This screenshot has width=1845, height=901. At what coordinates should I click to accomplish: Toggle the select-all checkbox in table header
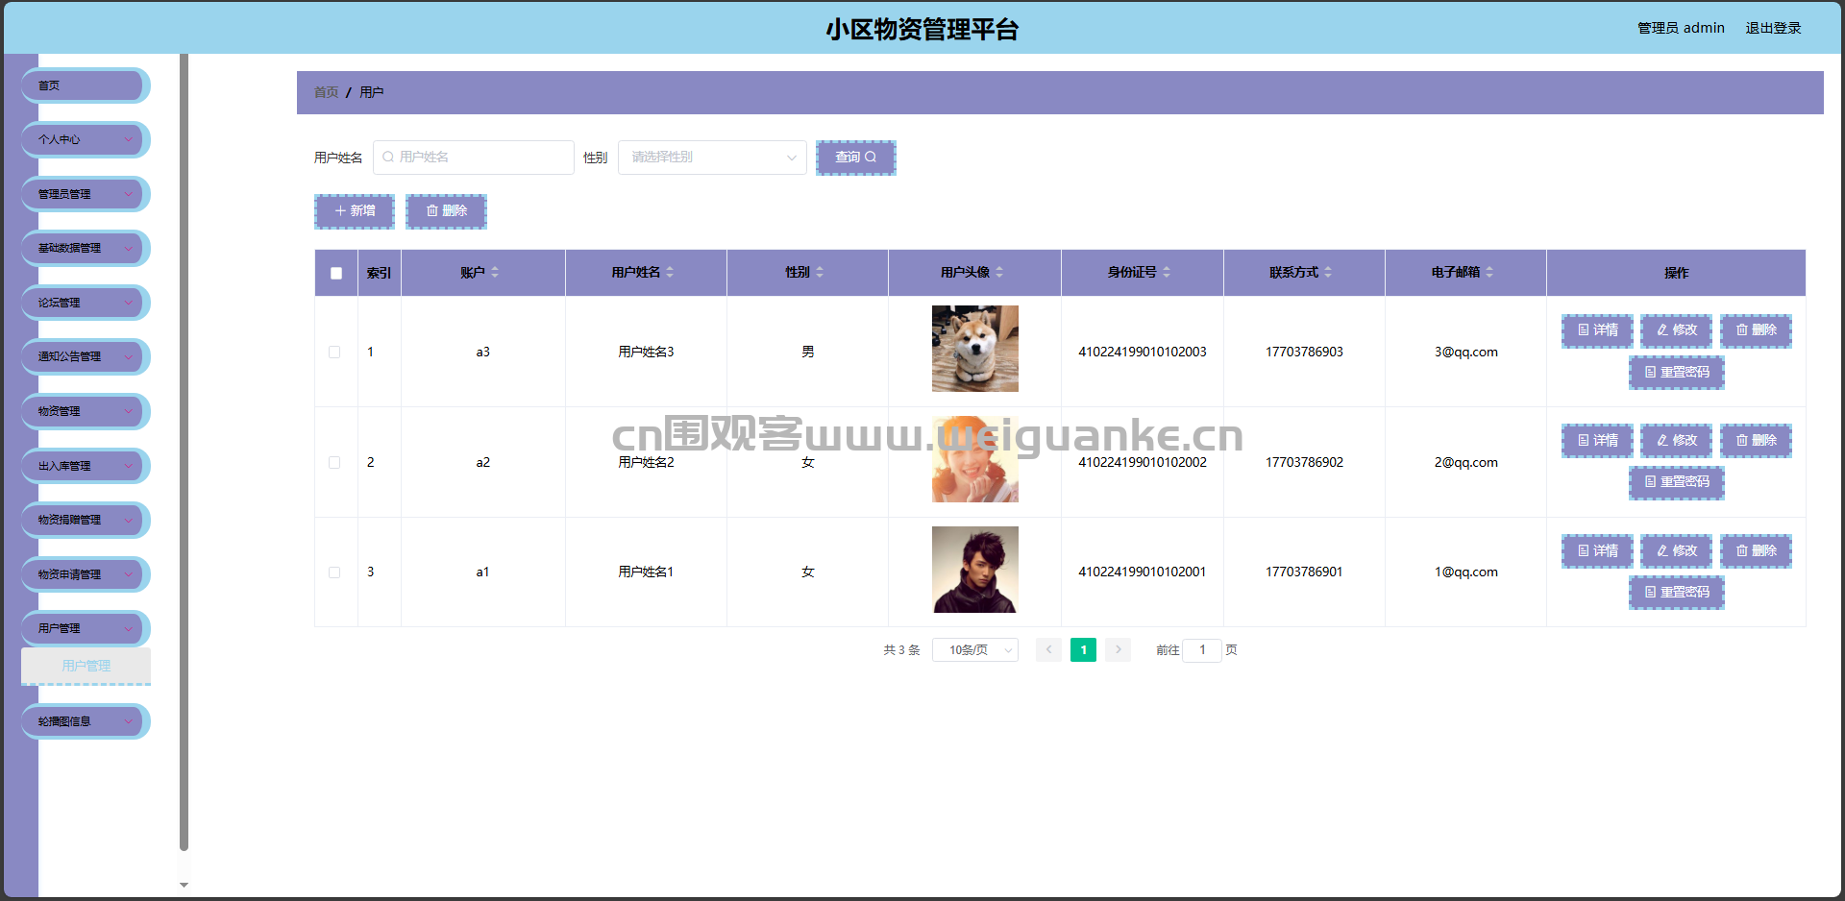click(x=336, y=273)
